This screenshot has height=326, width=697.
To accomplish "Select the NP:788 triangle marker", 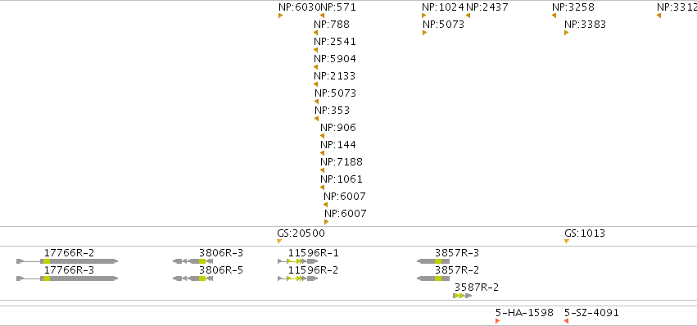I will [x=315, y=33].
